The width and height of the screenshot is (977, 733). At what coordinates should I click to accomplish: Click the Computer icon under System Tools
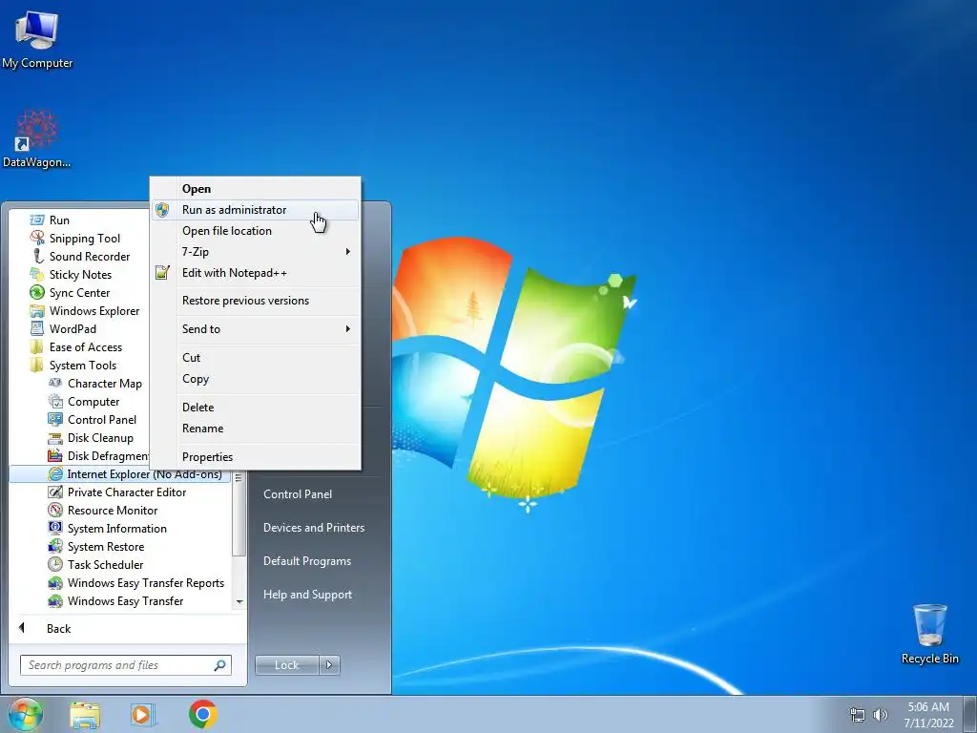click(55, 402)
